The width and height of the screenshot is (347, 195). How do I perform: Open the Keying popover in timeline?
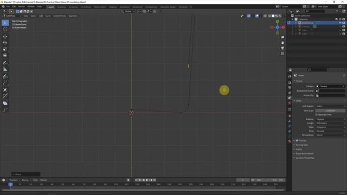26,180
